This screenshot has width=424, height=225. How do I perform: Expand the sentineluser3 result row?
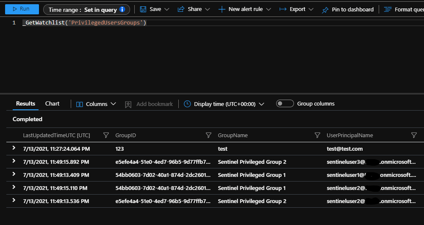point(14,161)
